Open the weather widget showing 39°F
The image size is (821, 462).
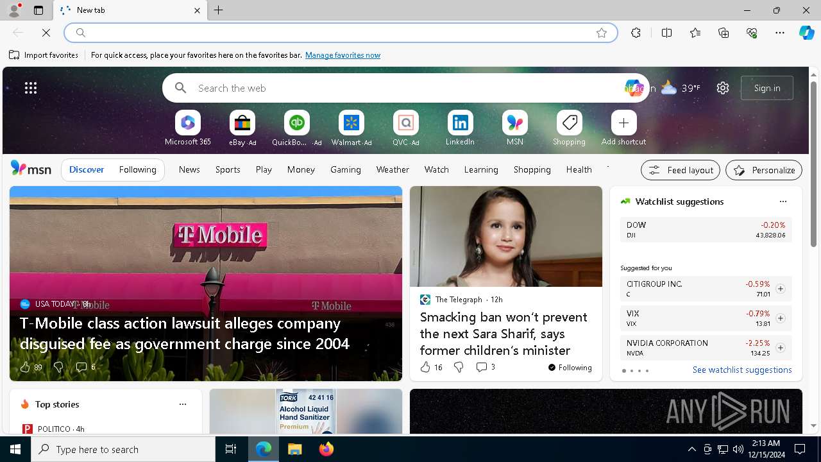click(681, 88)
